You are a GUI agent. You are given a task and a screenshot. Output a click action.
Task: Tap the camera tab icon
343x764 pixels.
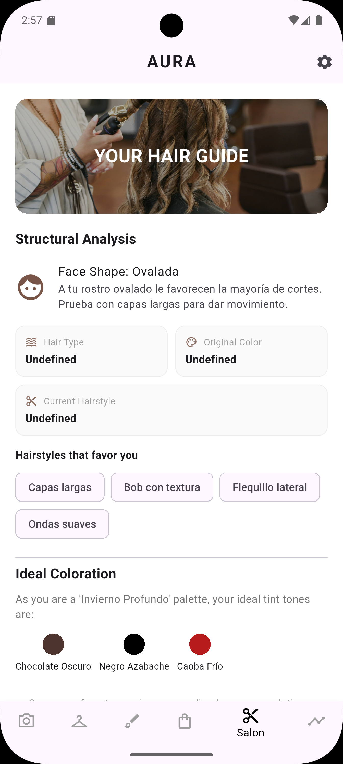point(26,720)
